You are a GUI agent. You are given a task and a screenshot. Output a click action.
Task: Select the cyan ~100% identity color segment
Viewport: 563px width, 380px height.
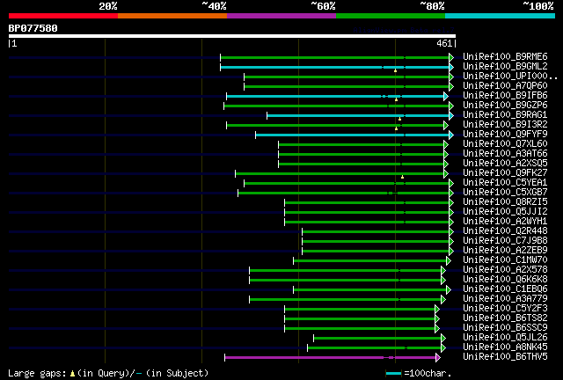501,16
